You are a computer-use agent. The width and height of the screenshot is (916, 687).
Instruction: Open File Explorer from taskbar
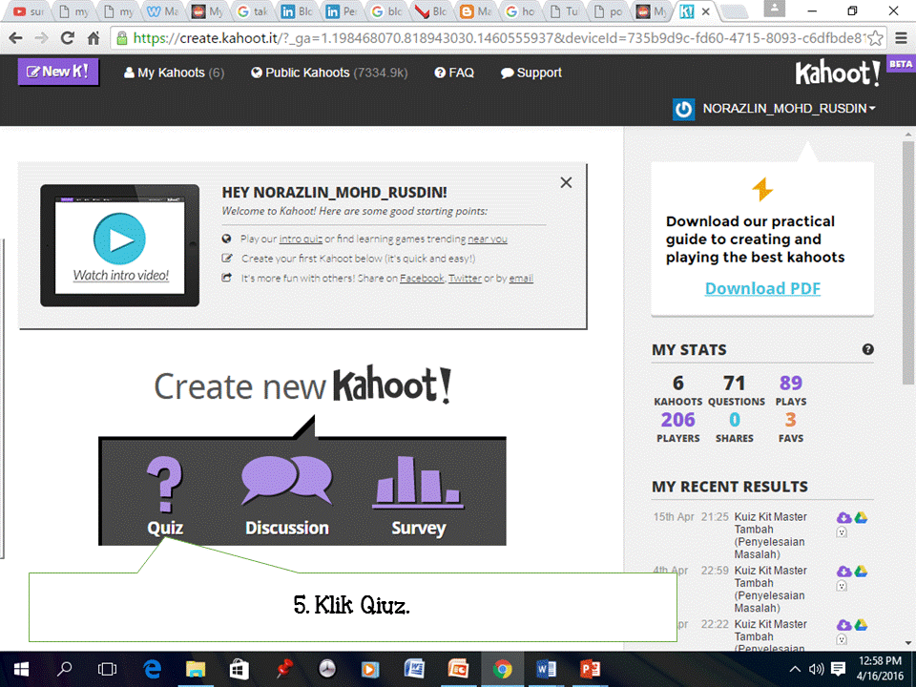(x=195, y=670)
